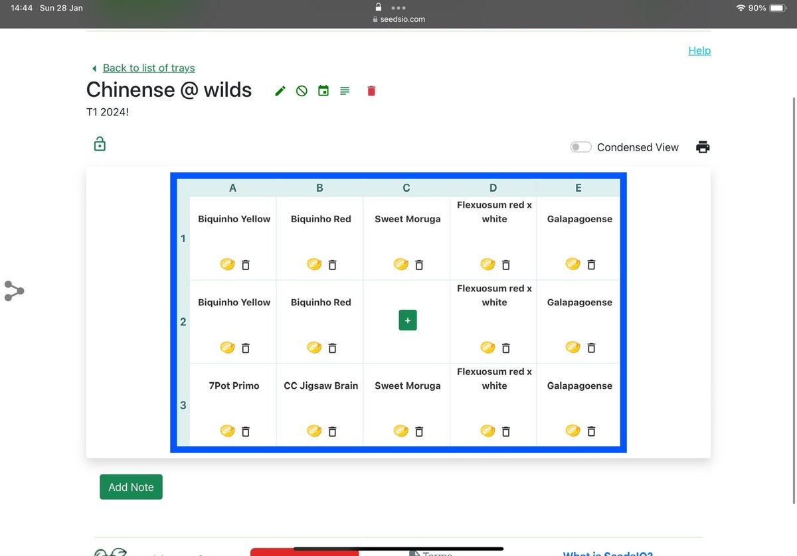
Task: Click Sweet Moruga text in row 1
Action: tap(408, 219)
